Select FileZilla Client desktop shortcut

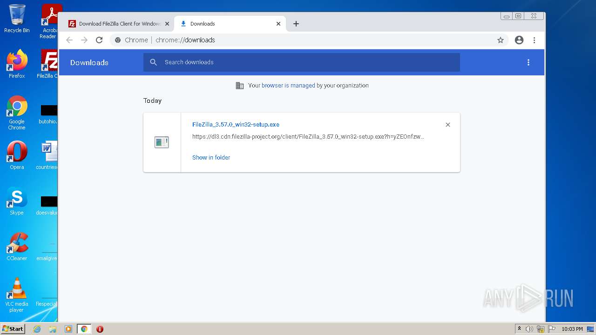pyautogui.click(x=48, y=64)
